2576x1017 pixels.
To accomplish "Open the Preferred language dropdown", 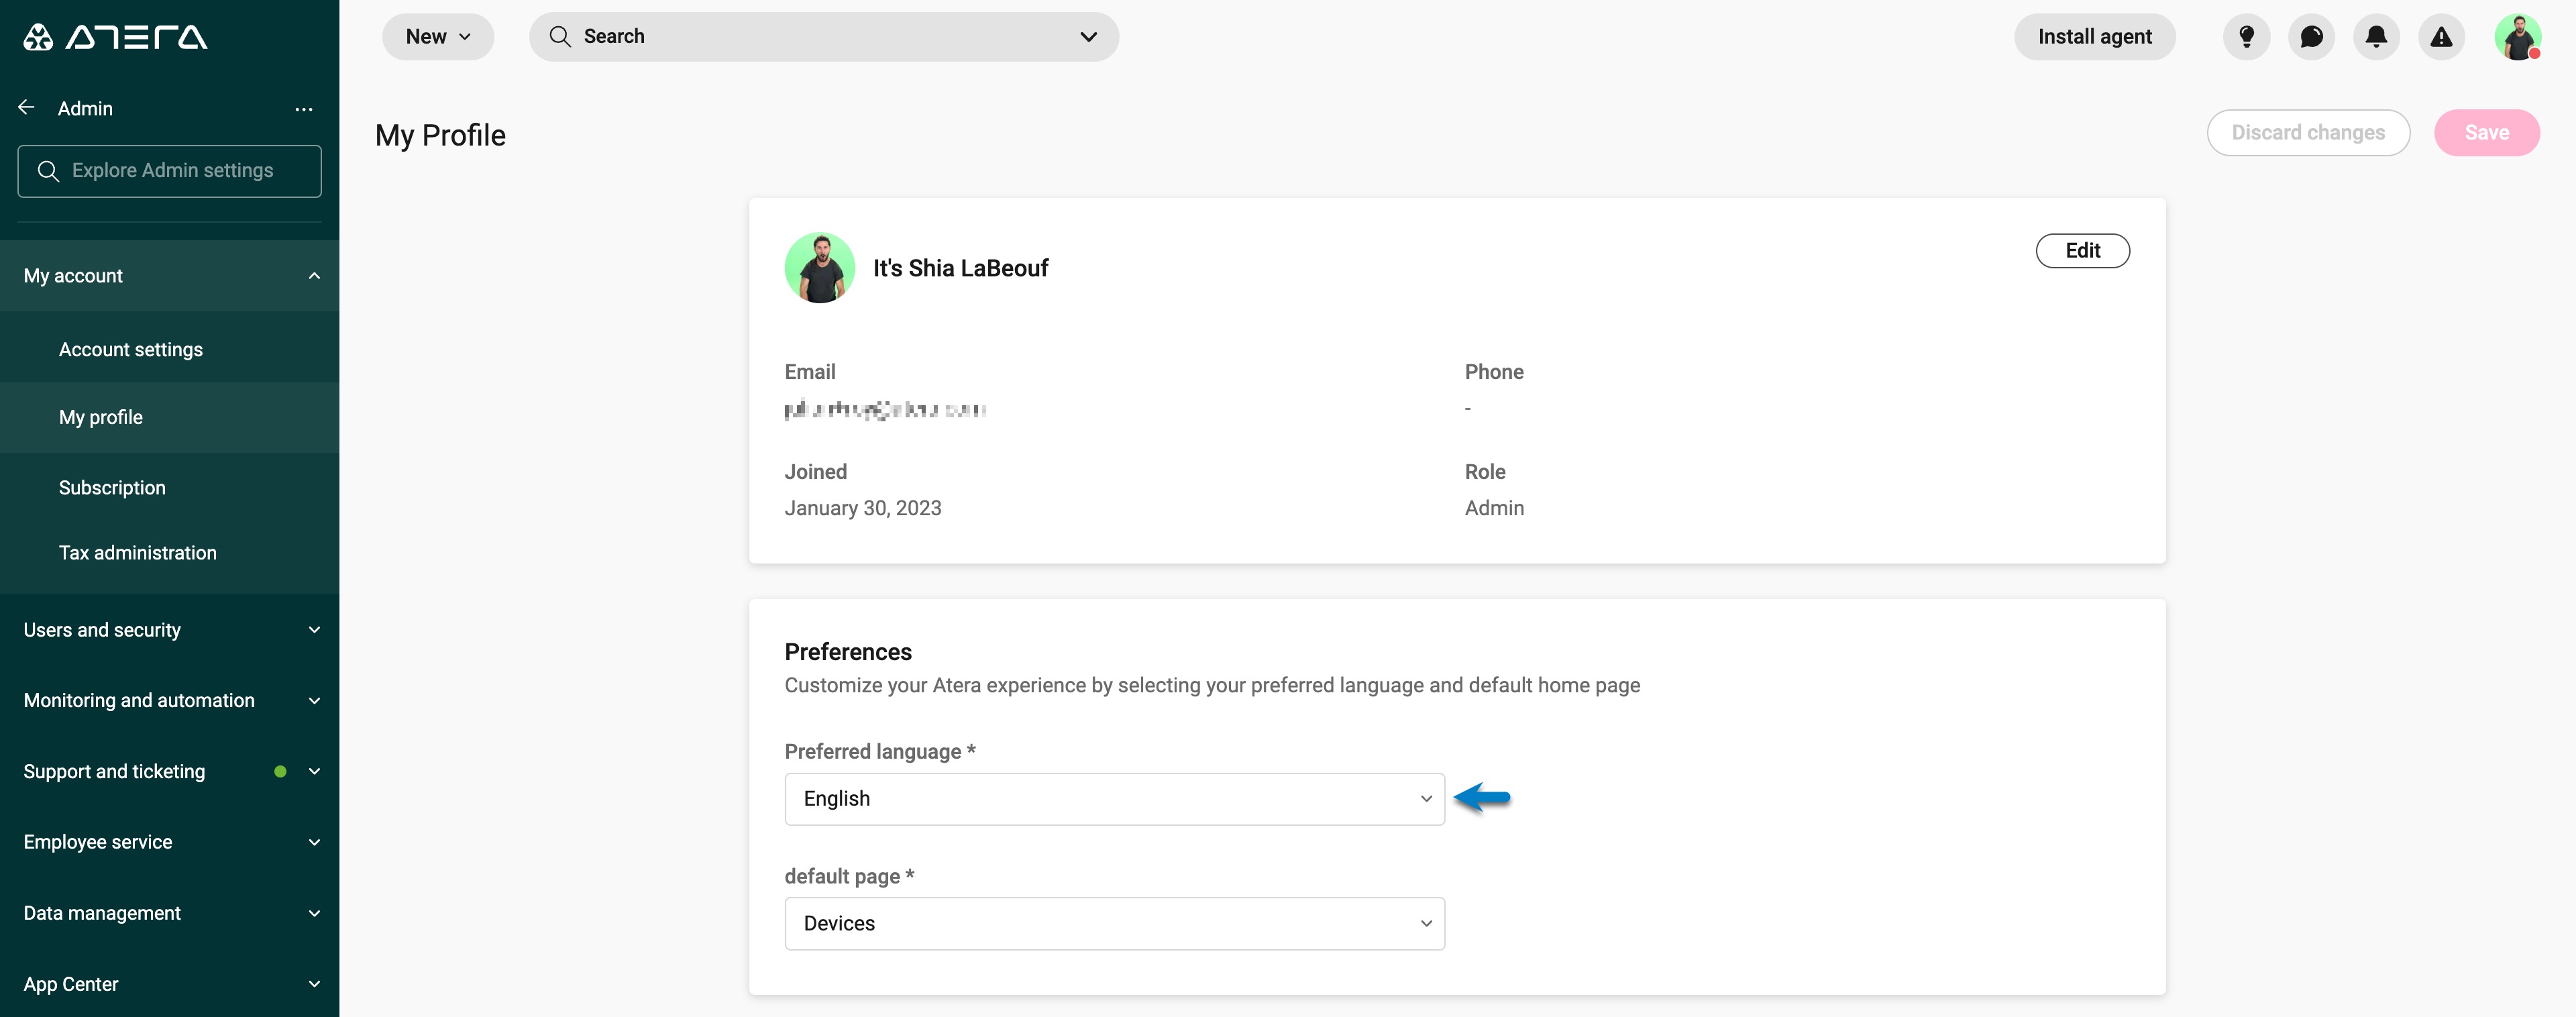I will coord(1114,799).
